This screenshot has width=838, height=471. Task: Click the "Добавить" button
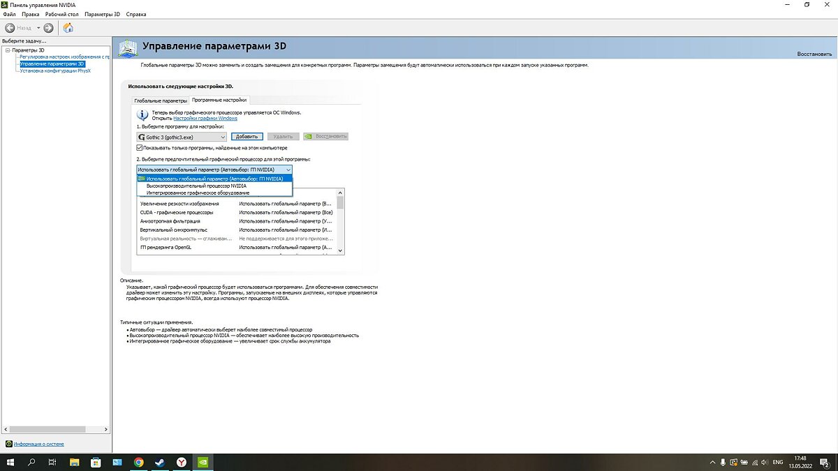247,137
